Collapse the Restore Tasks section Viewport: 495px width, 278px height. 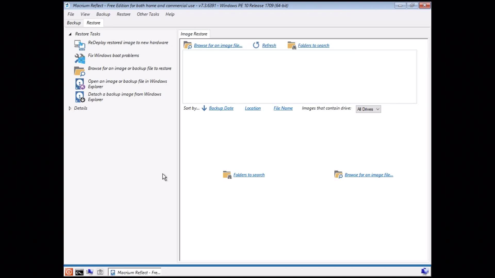pos(70,34)
